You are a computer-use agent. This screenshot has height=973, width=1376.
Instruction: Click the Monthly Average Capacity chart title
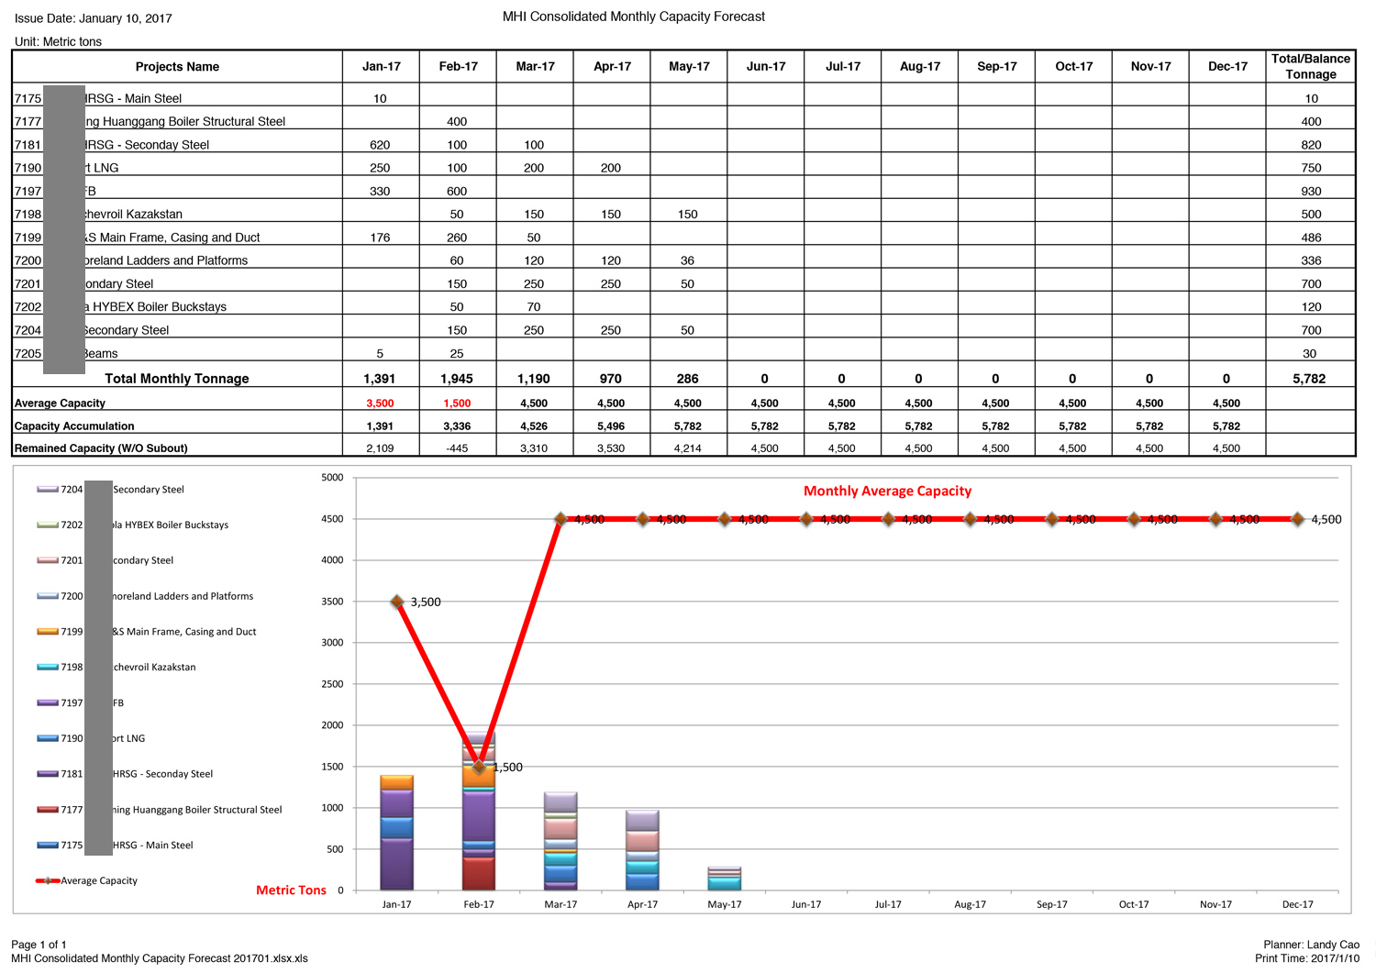(x=887, y=492)
